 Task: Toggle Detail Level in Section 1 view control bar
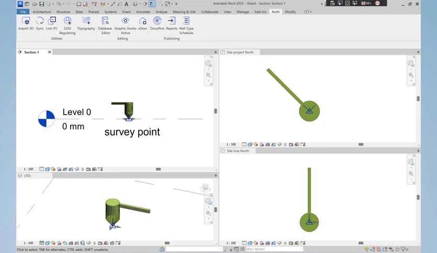pos(41,169)
